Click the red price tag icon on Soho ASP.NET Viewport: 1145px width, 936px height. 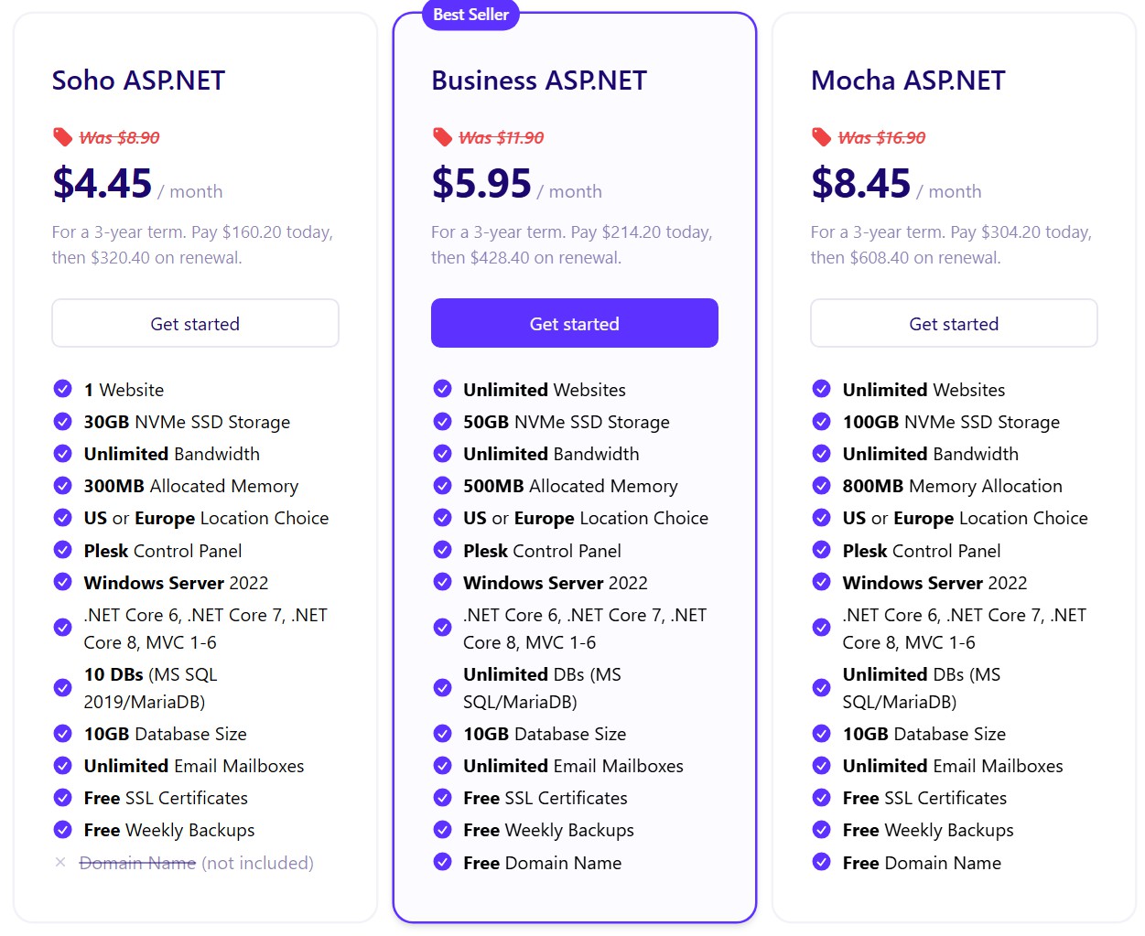pos(62,137)
